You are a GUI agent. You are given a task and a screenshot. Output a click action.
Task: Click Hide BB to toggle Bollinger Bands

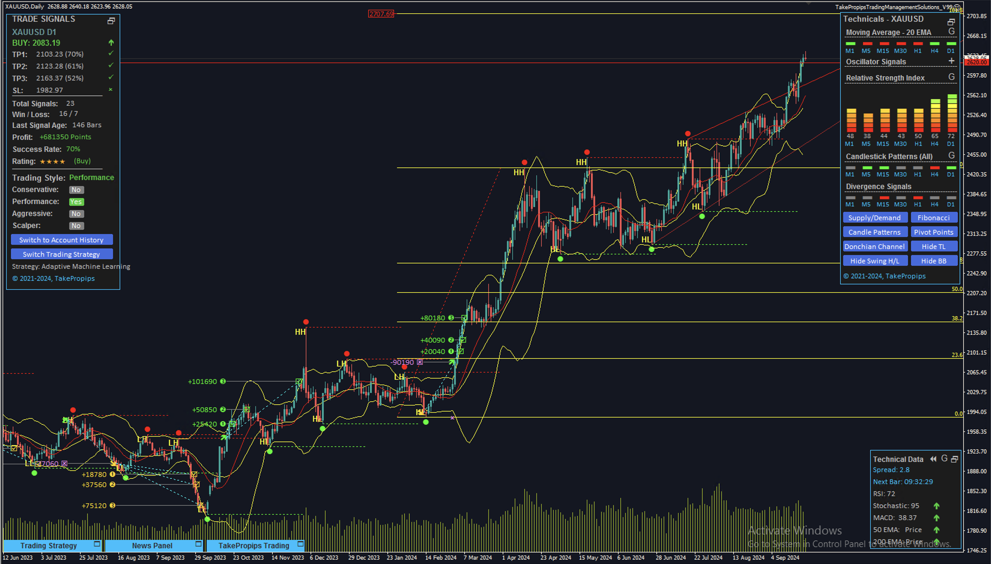(934, 261)
